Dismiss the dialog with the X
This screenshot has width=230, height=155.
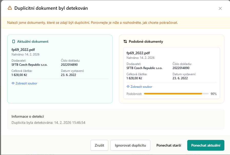click(220, 8)
